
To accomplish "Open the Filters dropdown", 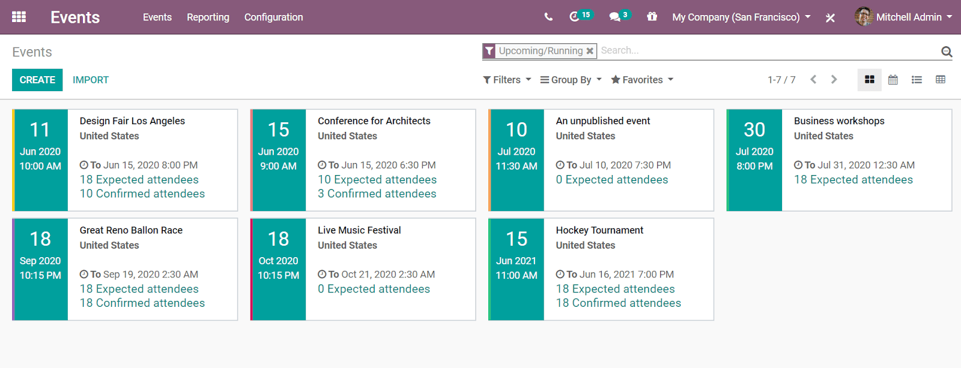I will point(507,80).
